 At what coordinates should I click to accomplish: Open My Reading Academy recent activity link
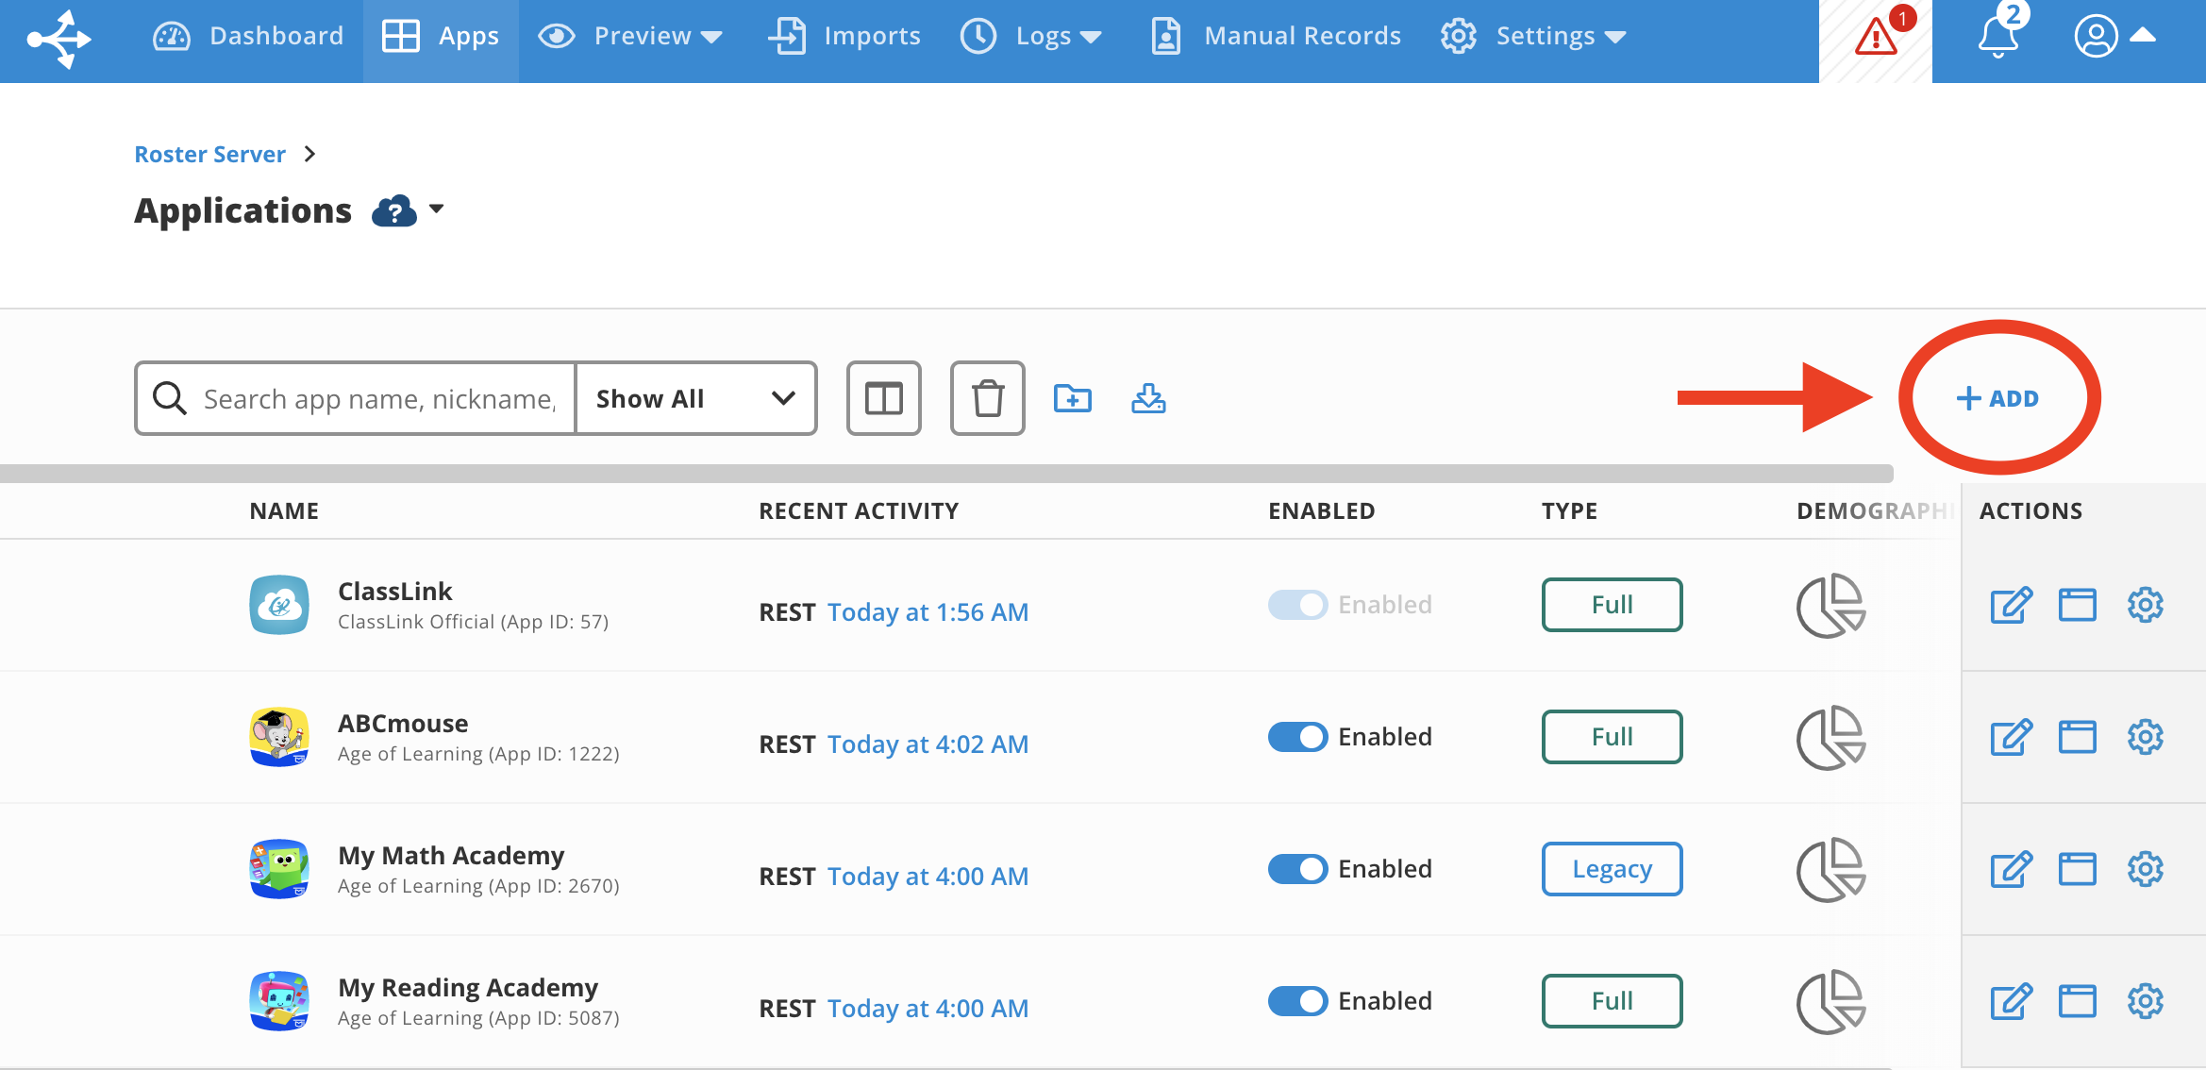pyautogui.click(x=928, y=1009)
